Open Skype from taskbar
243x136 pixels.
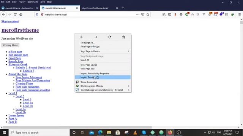(x=144, y=133)
